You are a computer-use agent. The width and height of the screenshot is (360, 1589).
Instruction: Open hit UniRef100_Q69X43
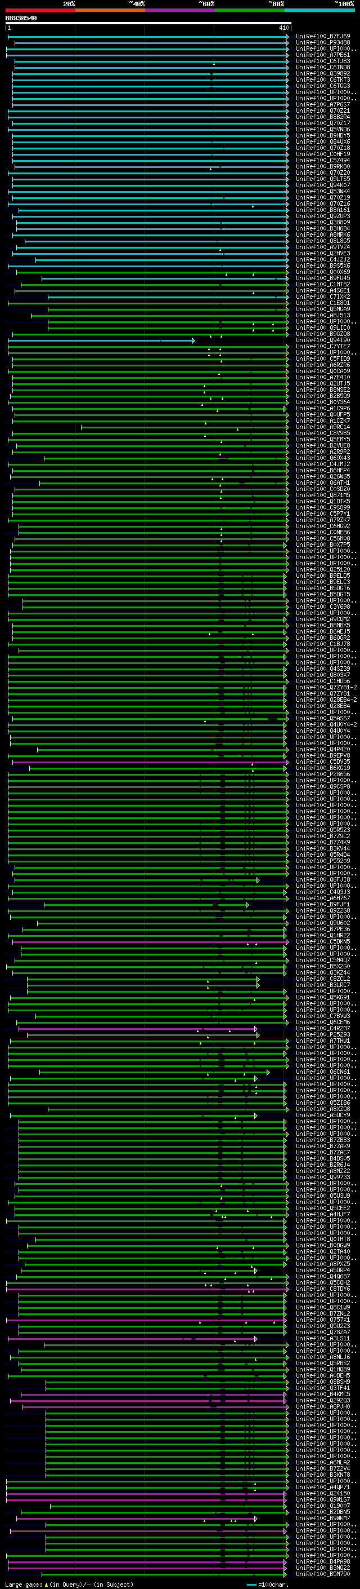pyautogui.click(x=322, y=458)
